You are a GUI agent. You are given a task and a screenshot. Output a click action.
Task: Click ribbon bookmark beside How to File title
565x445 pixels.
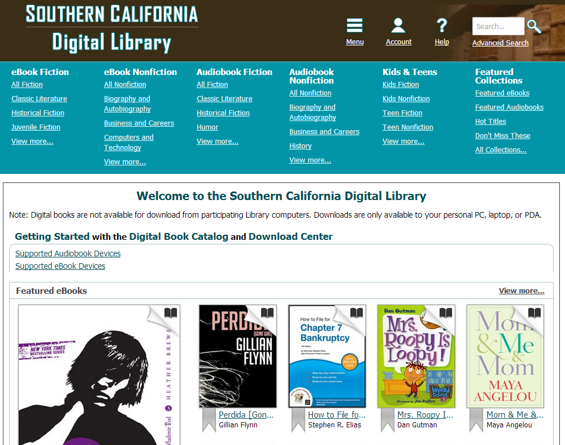(x=298, y=420)
